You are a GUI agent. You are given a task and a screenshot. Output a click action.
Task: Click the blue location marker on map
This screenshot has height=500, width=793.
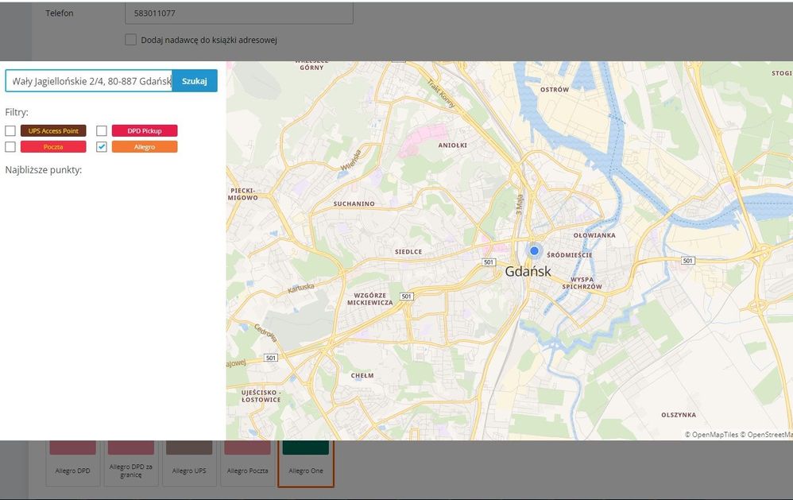click(x=534, y=250)
